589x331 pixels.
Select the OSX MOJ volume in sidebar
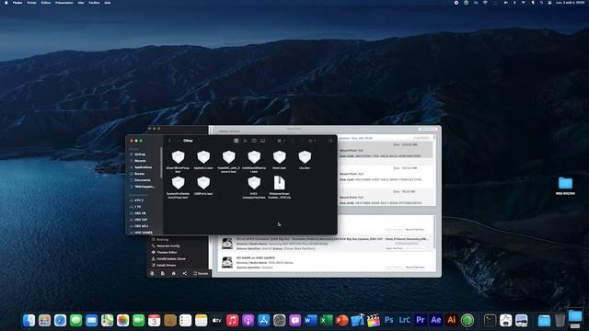[141, 226]
